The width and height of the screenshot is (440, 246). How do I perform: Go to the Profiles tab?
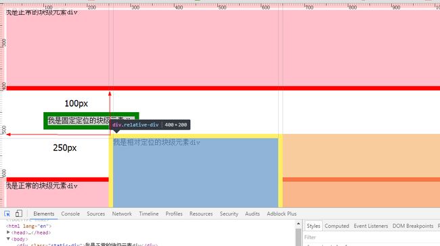click(174, 214)
